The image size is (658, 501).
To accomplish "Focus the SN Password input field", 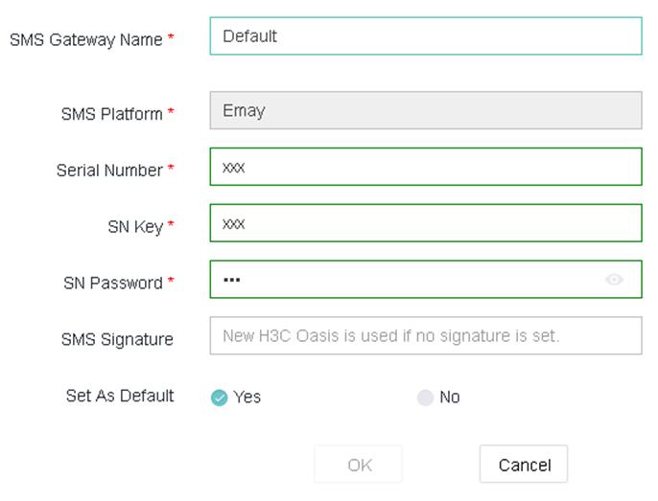I will coord(426,279).
